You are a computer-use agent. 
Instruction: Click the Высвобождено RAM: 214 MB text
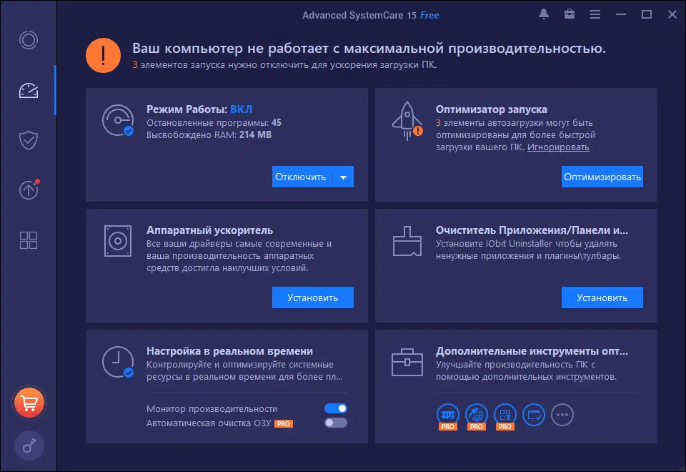coord(209,135)
